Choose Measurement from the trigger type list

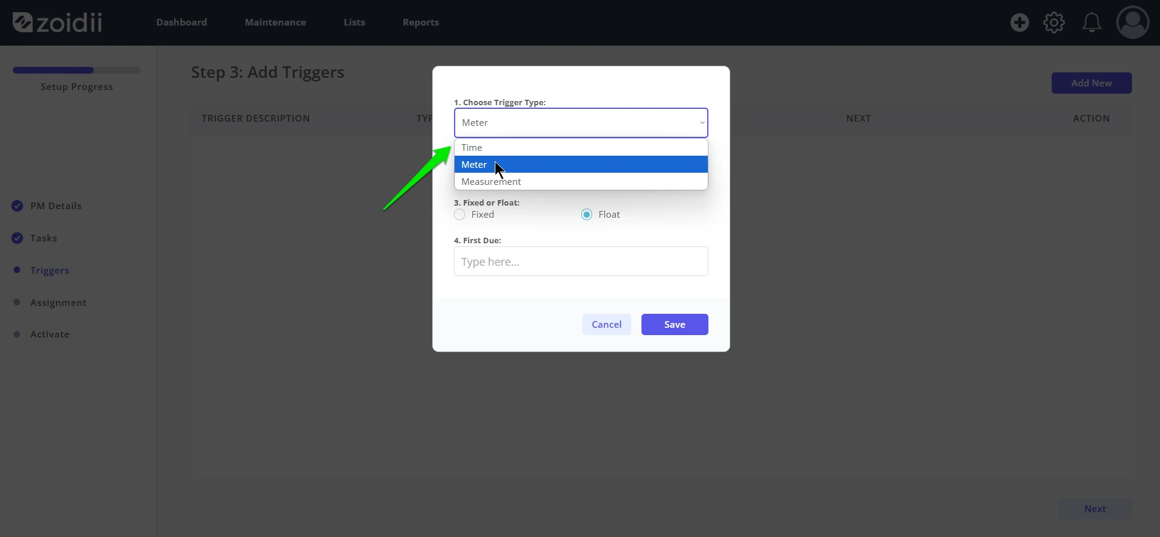point(581,181)
